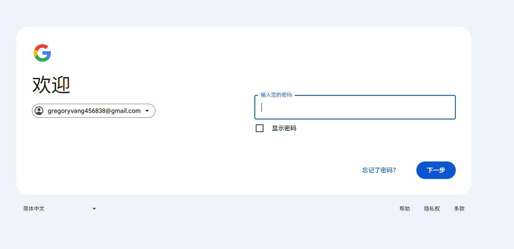The image size is (514, 249).
Task: Open the 简体中文 language selector
Action: [x=34, y=209]
